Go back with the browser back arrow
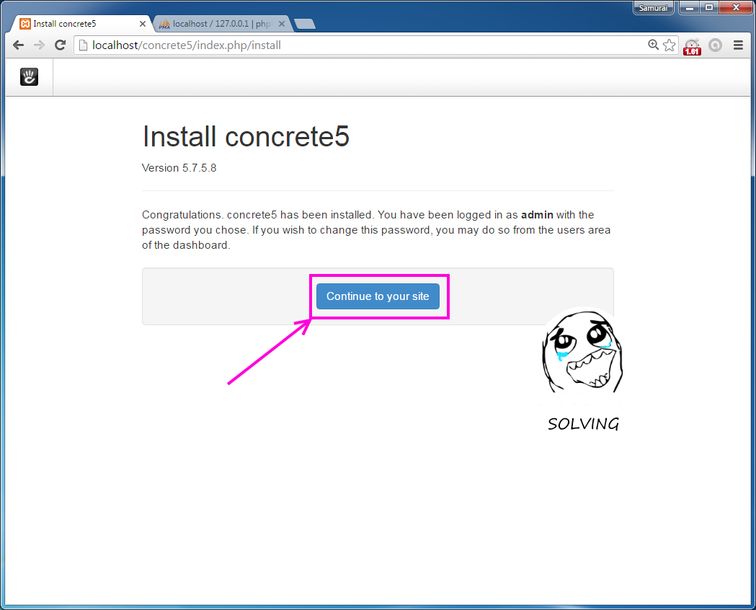Viewport: 756px width, 610px height. point(18,45)
